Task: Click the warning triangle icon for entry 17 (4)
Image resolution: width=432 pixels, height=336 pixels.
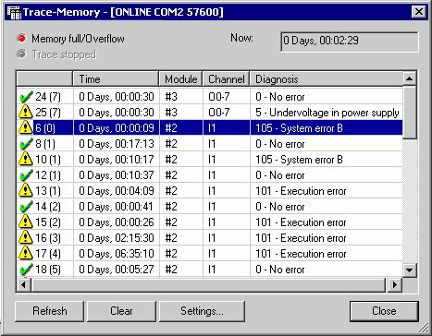Action: 26,253
